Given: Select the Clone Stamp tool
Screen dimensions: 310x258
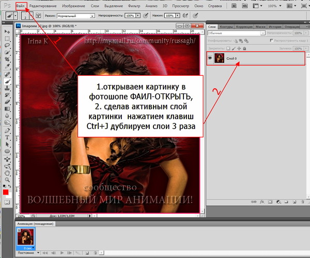Looking at the screenshot, I should click(x=7, y=88).
